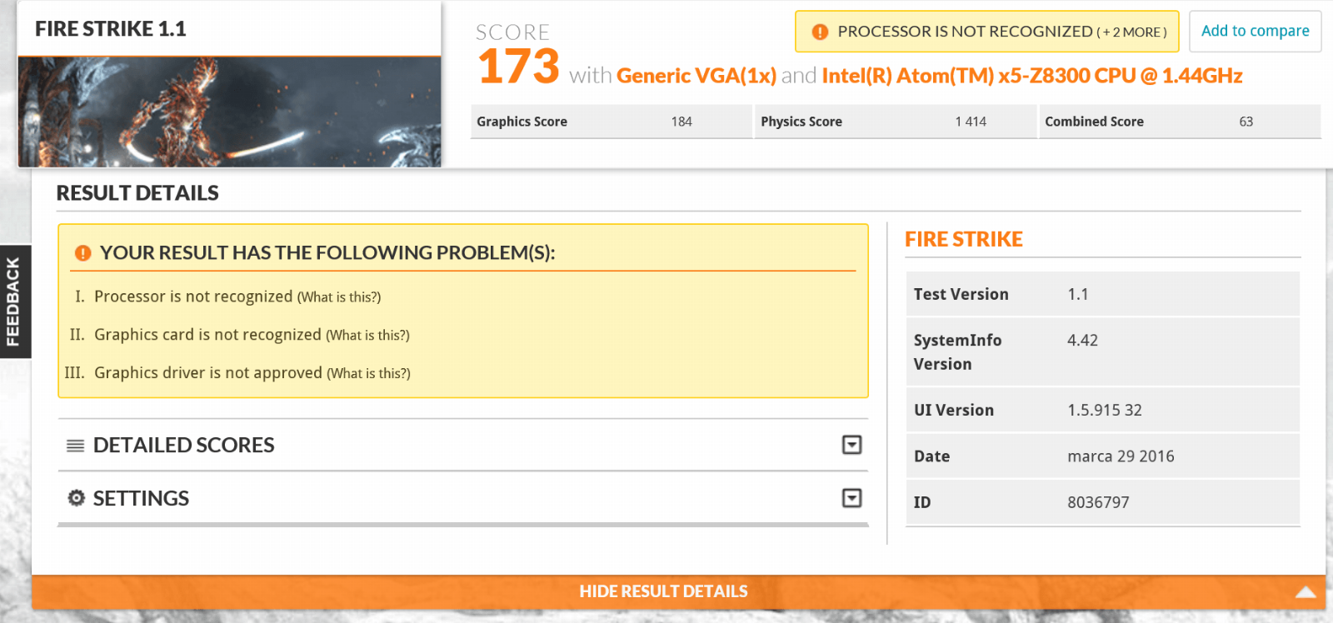Viewport: 1333px width, 623px height.
Task: Click the 'Graphics card is not recognized' problem text
Action: (x=207, y=335)
